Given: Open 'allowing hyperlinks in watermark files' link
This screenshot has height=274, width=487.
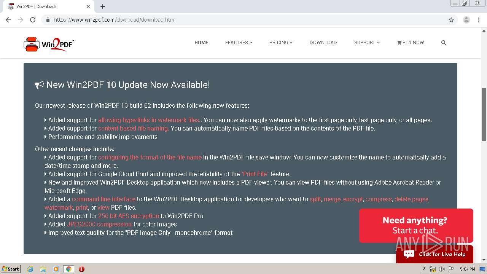Looking at the screenshot, I should click(x=149, y=120).
